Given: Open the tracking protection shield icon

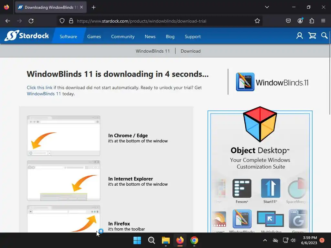Looking at the screenshot, I should pyautogui.click(x=62, y=21).
